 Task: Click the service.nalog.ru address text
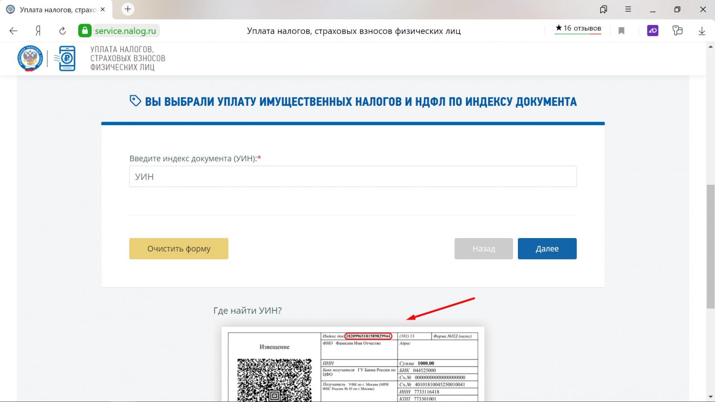click(x=125, y=31)
